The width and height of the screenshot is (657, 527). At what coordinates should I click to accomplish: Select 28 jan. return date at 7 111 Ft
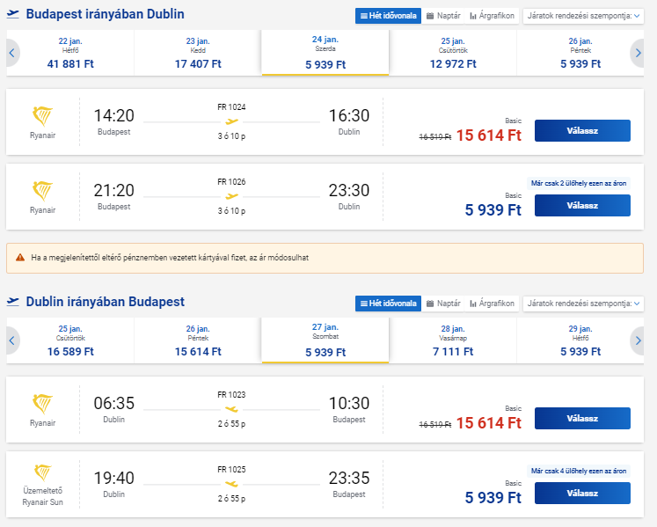[453, 340]
